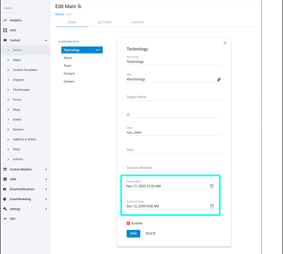The height and width of the screenshot is (254, 283).
Task: Open the URL link picker icon
Action: pos(219,79)
